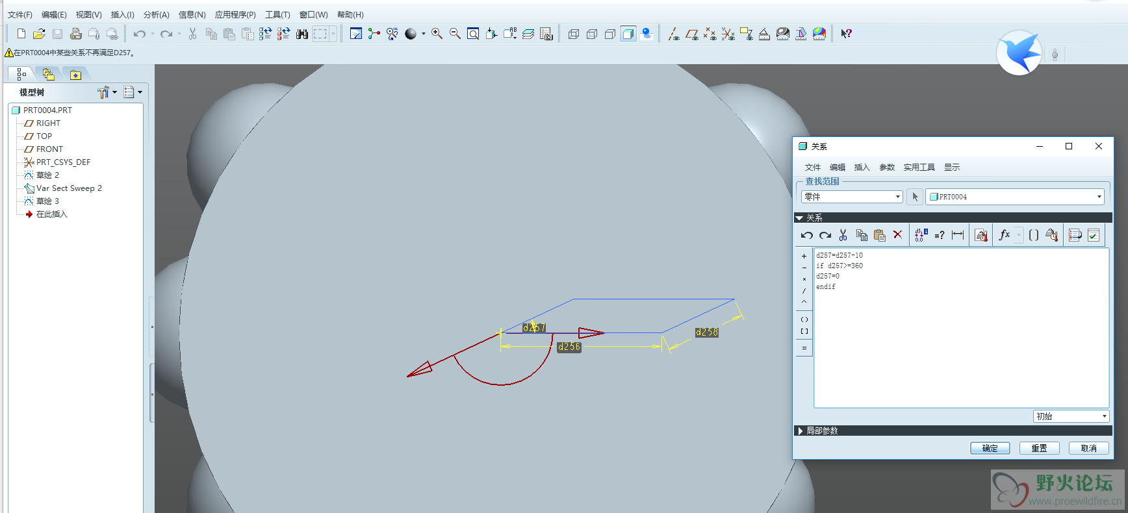The width and height of the screenshot is (1128, 513).
Task: Open the layers icon in the main toolbar
Action: point(528,34)
